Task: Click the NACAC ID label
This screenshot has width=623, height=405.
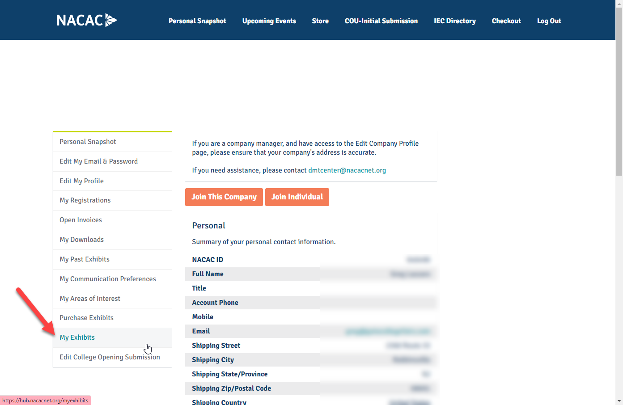Action: pyautogui.click(x=208, y=260)
